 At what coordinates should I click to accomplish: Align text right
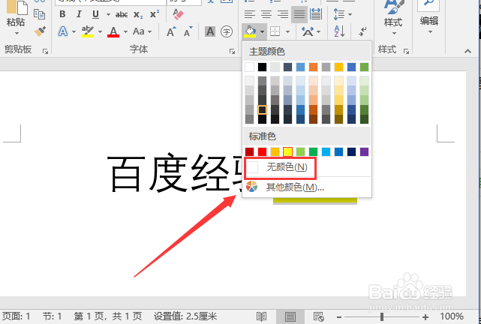pos(283,14)
